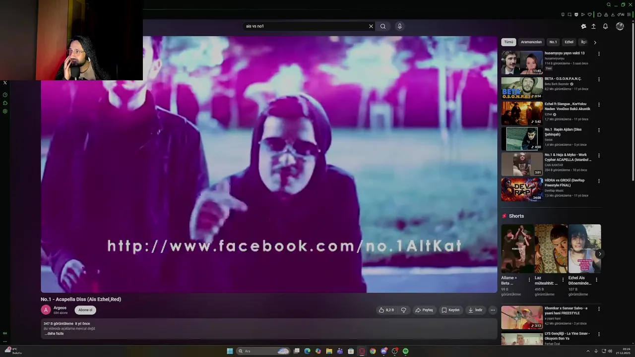The height and width of the screenshot is (357, 635).
Task: Select the No.1 filter chip
Action: pyautogui.click(x=553, y=42)
